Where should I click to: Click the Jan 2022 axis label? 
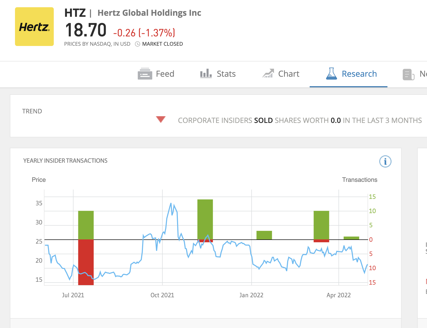251,295
